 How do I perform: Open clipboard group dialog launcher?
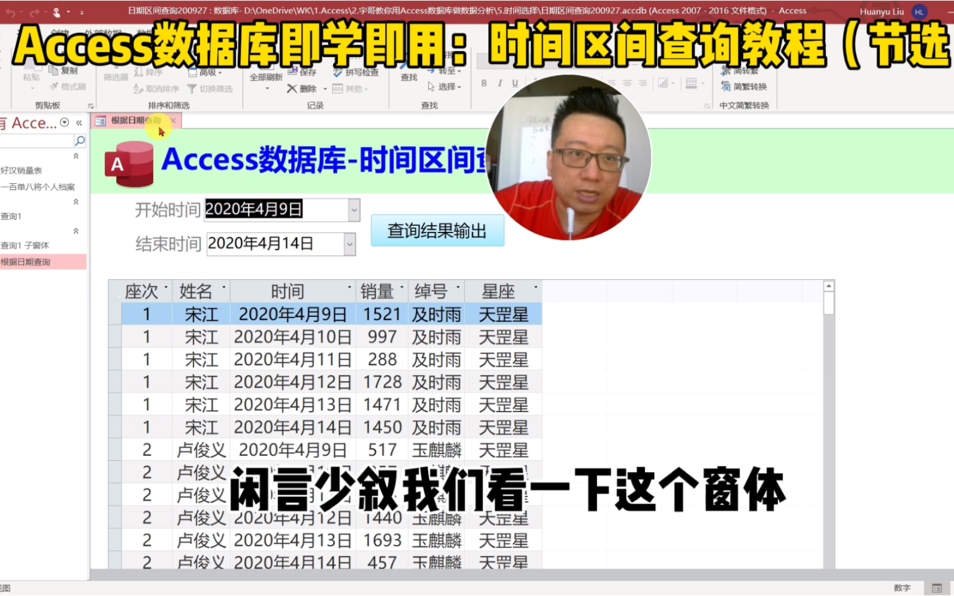(x=91, y=106)
